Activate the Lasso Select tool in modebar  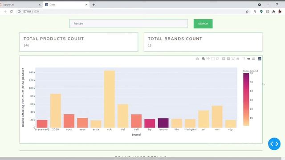tap(218, 59)
